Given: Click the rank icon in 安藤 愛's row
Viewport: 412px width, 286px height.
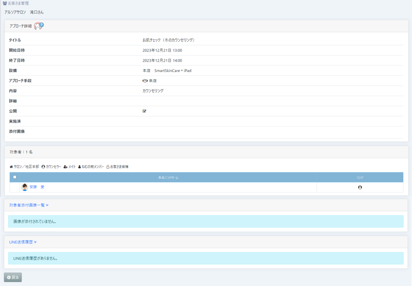Looking at the screenshot, I should tap(360, 187).
